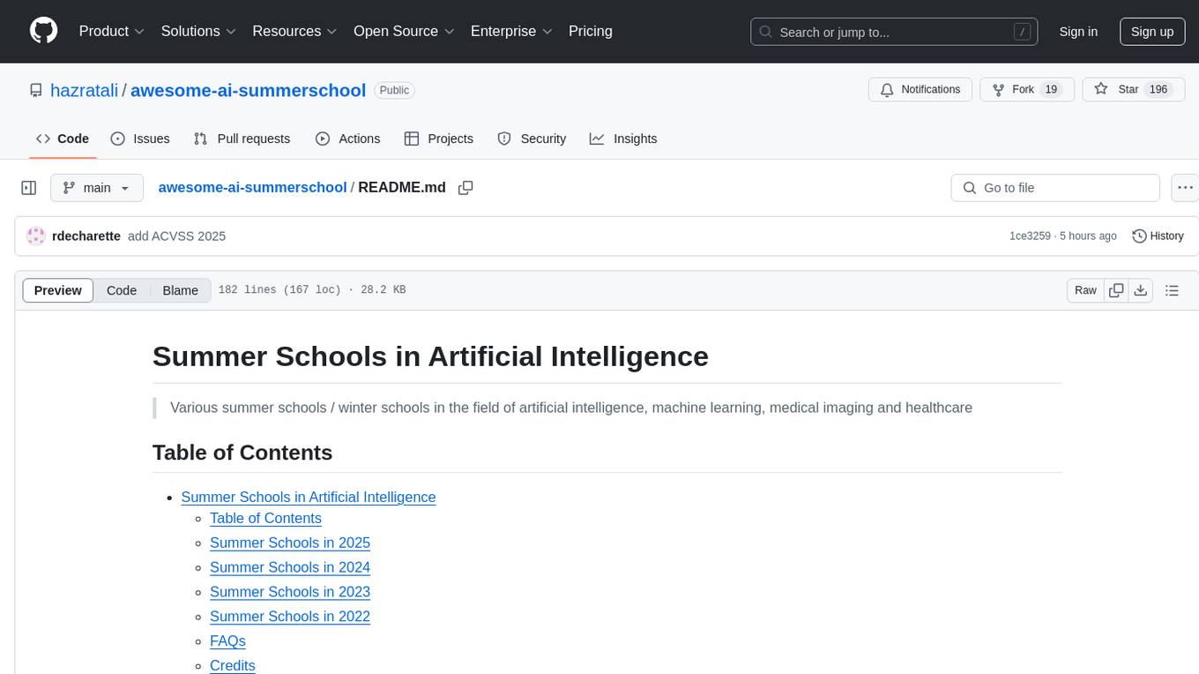
Task: Switch to the Projects tab
Action: 439,139
